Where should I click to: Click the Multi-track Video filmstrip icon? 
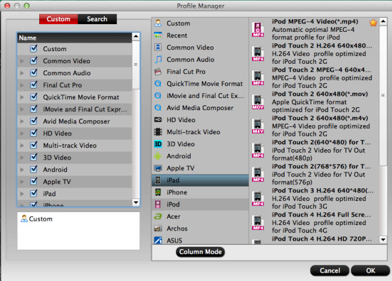tap(158, 132)
